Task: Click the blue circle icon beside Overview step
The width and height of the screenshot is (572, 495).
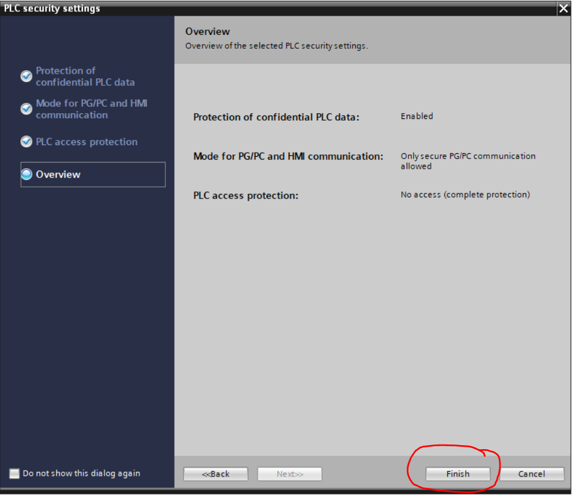Action: click(27, 175)
